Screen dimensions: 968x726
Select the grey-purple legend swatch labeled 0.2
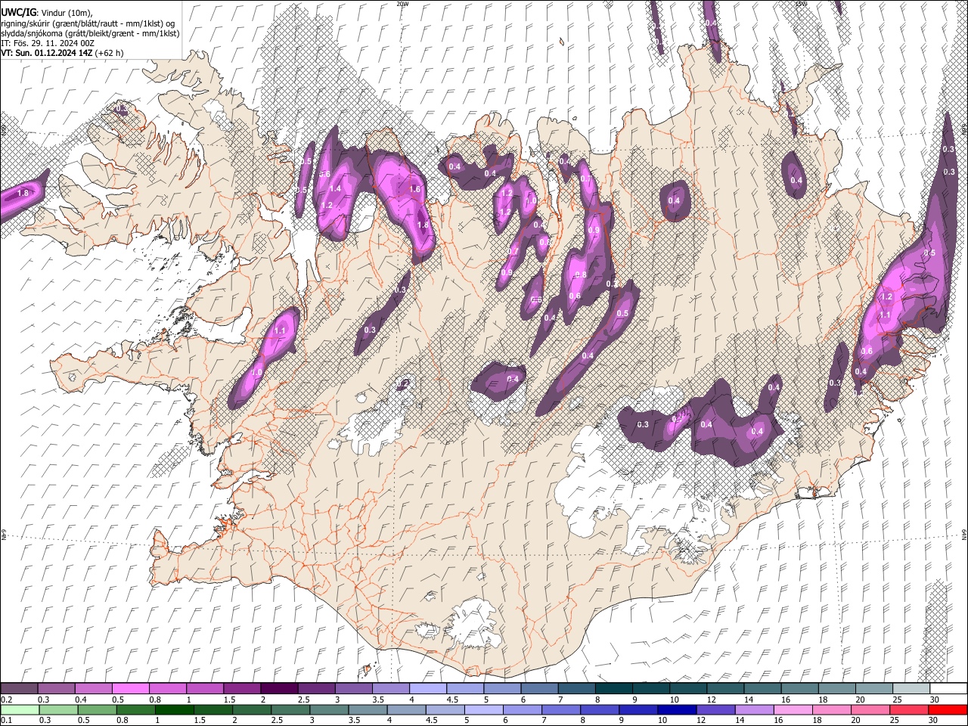19,689
